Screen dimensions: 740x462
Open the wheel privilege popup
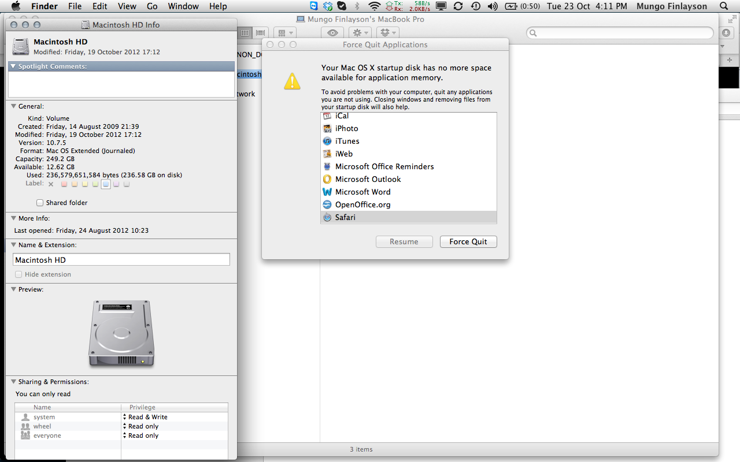[x=174, y=426]
